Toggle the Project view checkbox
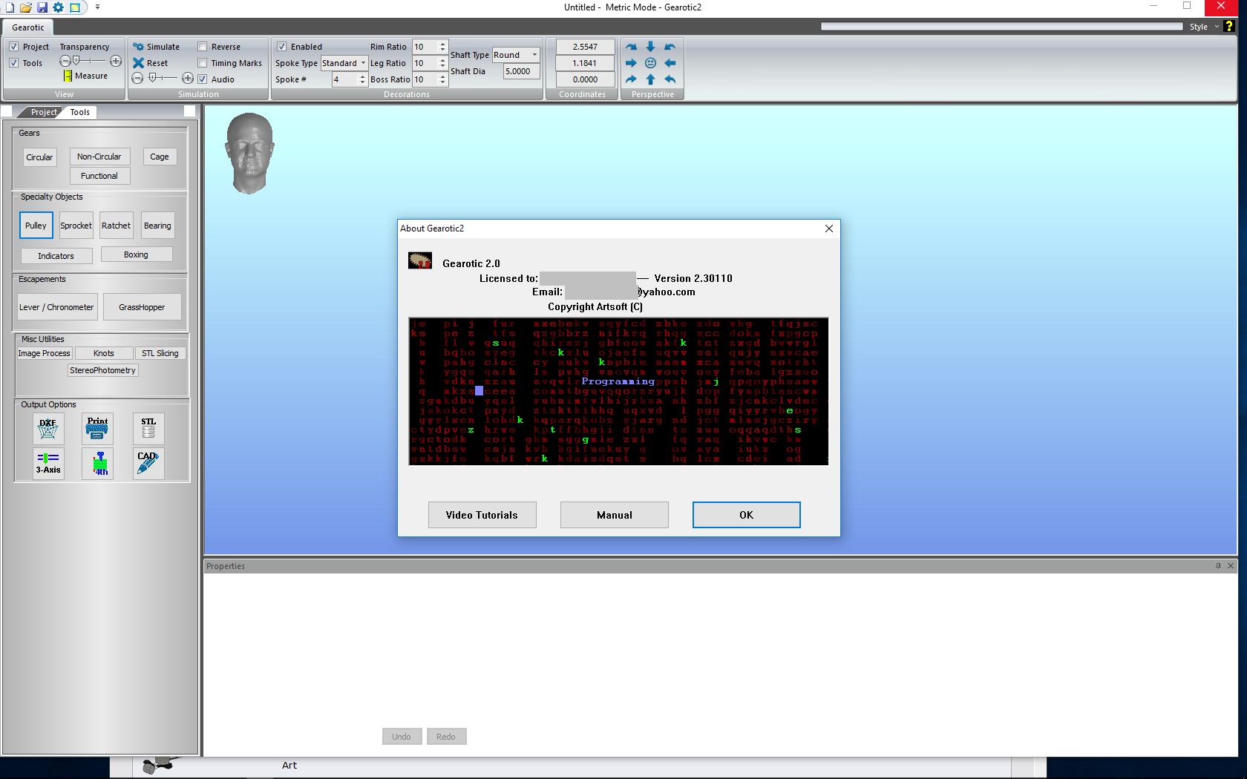Image resolution: width=1247 pixels, height=779 pixels. 14,47
